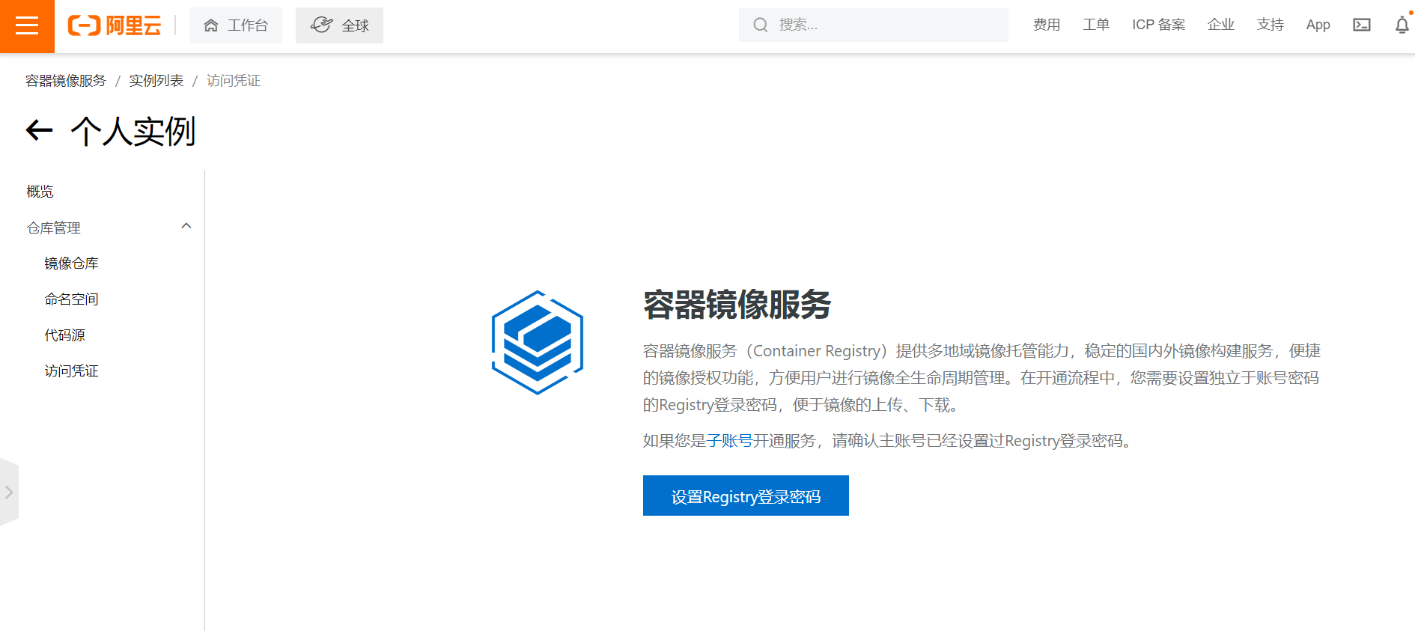1415x631 pixels.
Task: Click the 仓库管理 sidebar label
Action: [x=53, y=228]
